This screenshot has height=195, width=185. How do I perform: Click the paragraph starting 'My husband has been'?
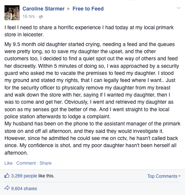coord(92,138)
